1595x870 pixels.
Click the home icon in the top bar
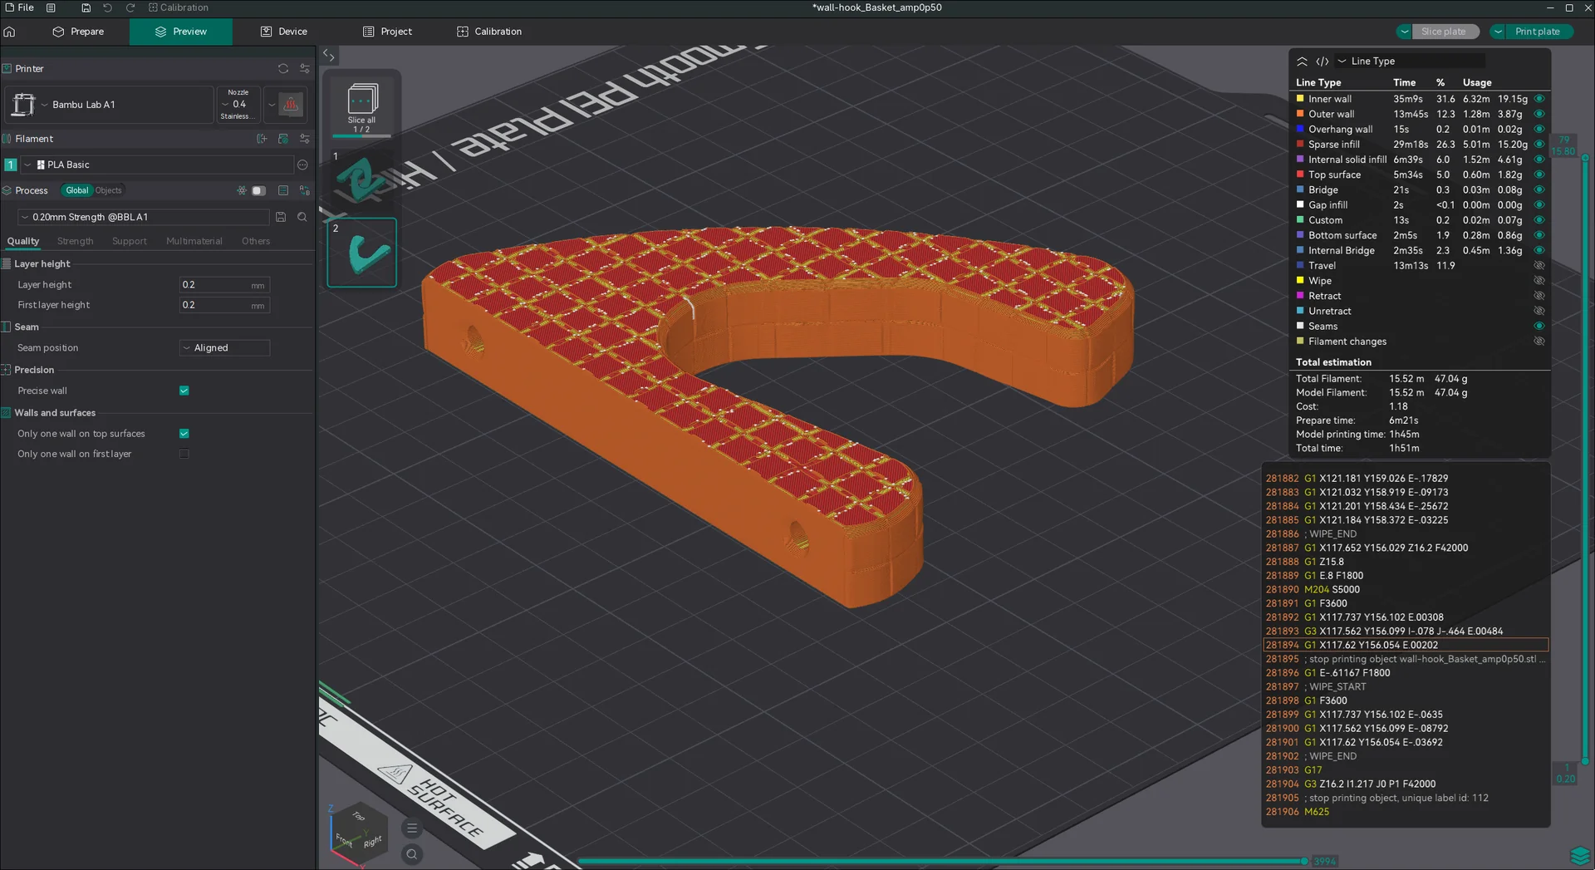[10, 32]
